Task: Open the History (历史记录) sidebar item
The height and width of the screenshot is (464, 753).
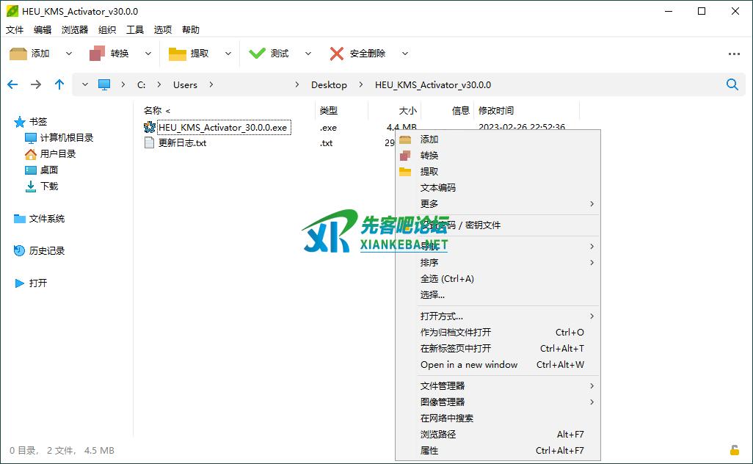Action: (x=47, y=251)
